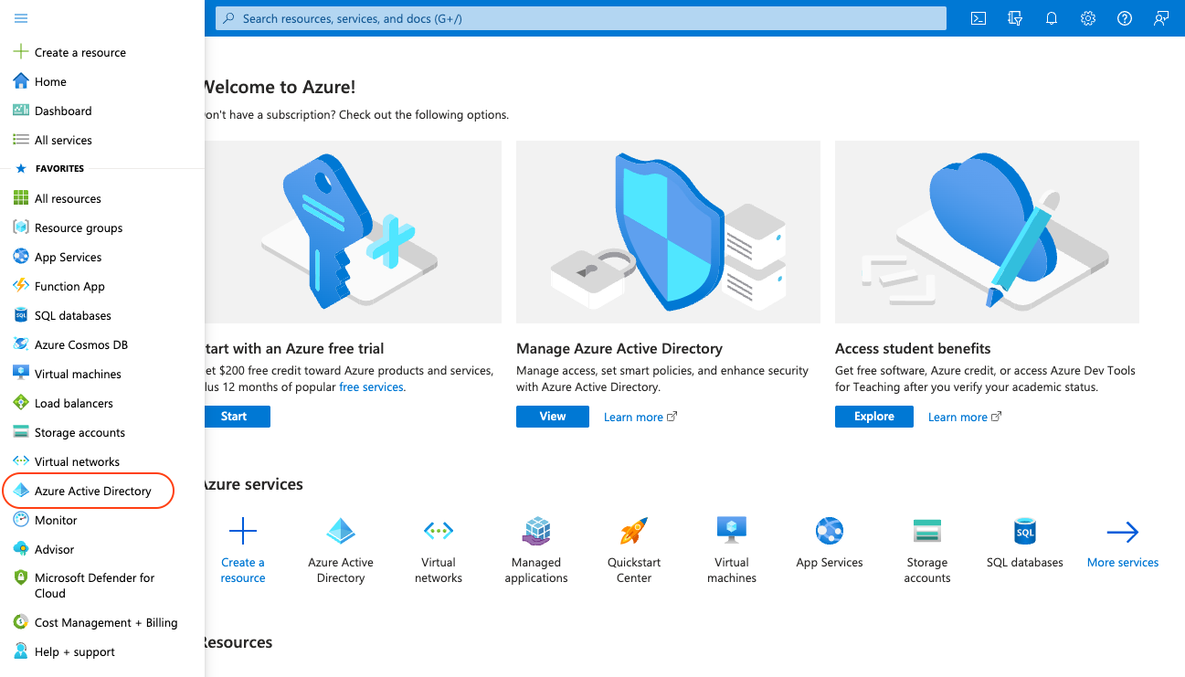Click the SQL databases icon in sidebar

point(21,315)
